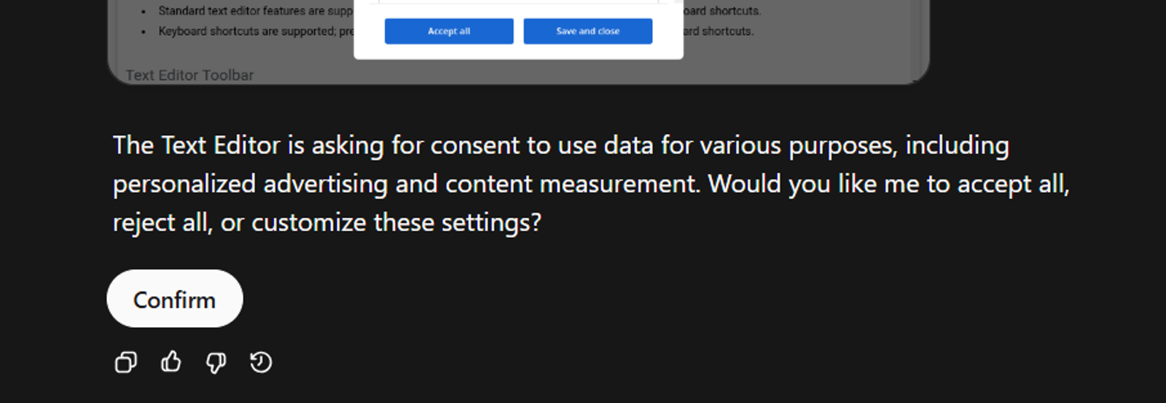
Task: Open the dimmed screenshot preview thumbnail
Action: coord(518,42)
